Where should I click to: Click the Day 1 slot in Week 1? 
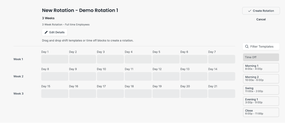(55, 59)
